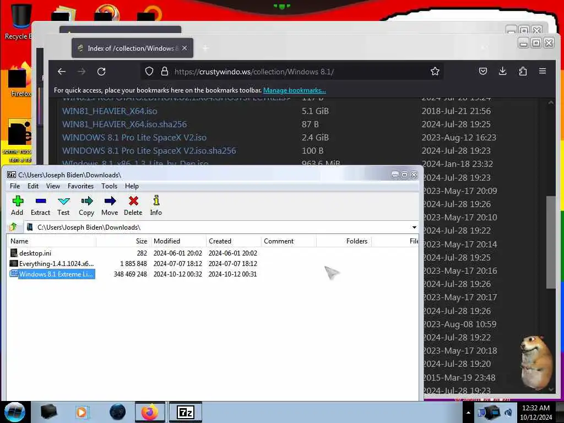Open the 7-Zip View menu
The height and width of the screenshot is (423, 564).
coord(53,186)
